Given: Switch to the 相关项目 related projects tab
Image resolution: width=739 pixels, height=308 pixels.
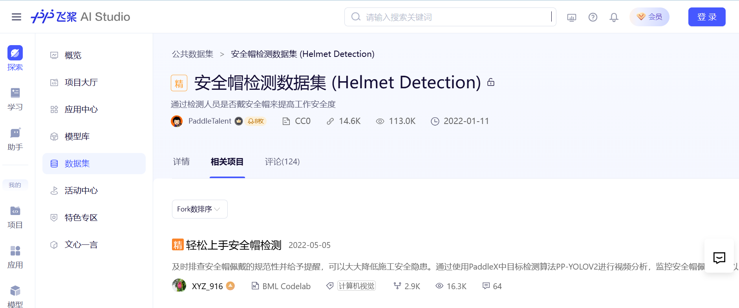Looking at the screenshot, I should point(227,162).
